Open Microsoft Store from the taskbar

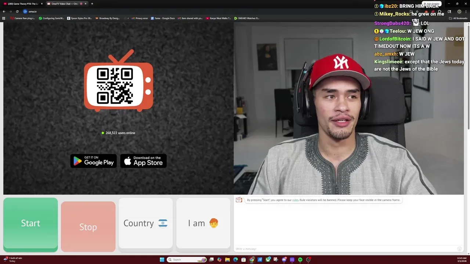[x=243, y=260]
